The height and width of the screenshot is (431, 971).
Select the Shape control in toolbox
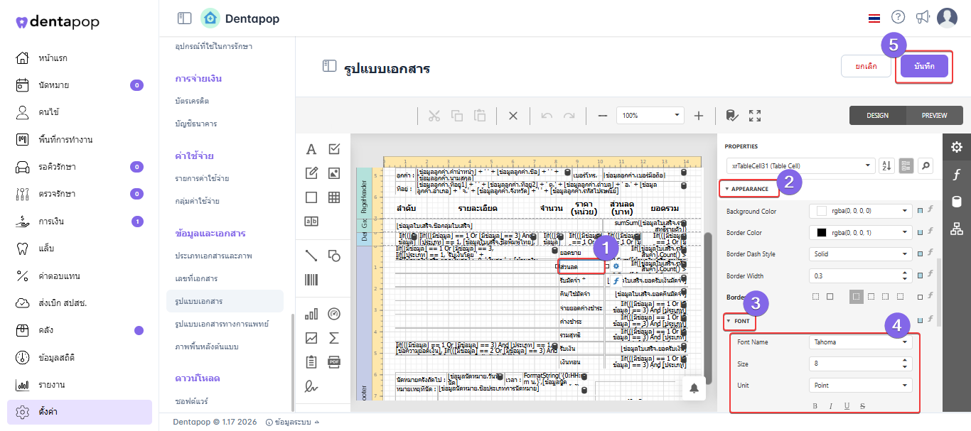tap(334, 255)
